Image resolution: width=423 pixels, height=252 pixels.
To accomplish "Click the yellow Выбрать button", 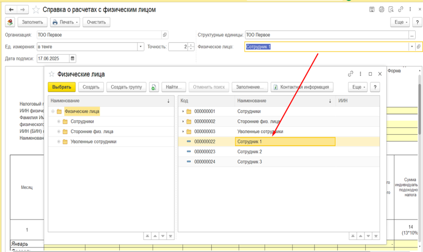I will pyautogui.click(x=62, y=87).
